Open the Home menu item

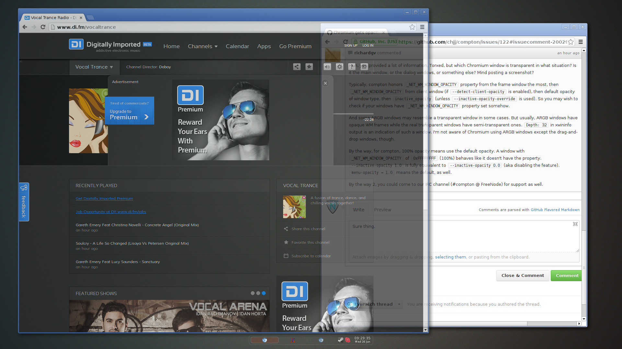(x=171, y=46)
